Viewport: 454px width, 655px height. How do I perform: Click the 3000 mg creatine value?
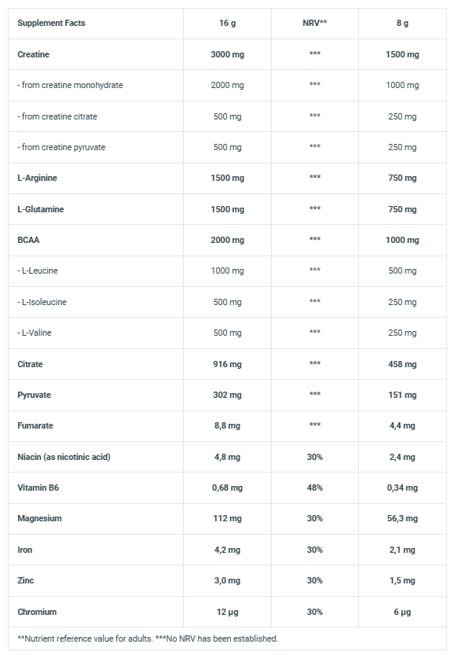pyautogui.click(x=228, y=54)
